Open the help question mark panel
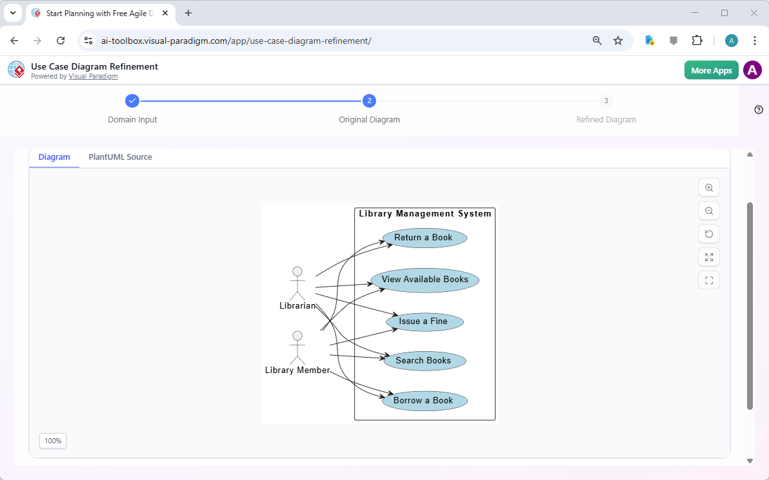 tap(758, 110)
